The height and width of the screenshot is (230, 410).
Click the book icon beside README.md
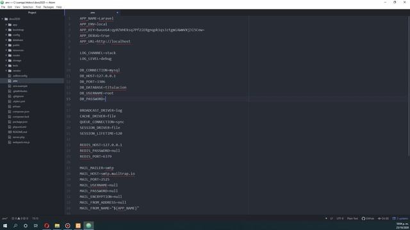coord(10,132)
